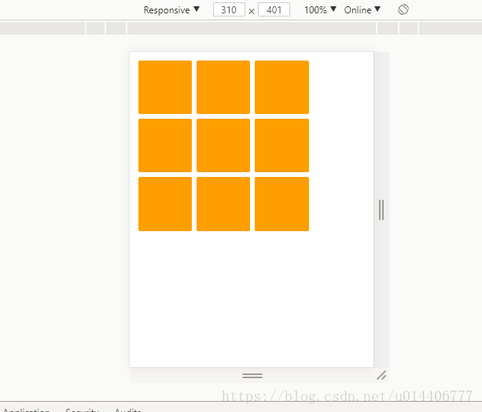Click the top-right orange square
Image resolution: width=482 pixels, height=412 pixels.
pyautogui.click(x=281, y=87)
